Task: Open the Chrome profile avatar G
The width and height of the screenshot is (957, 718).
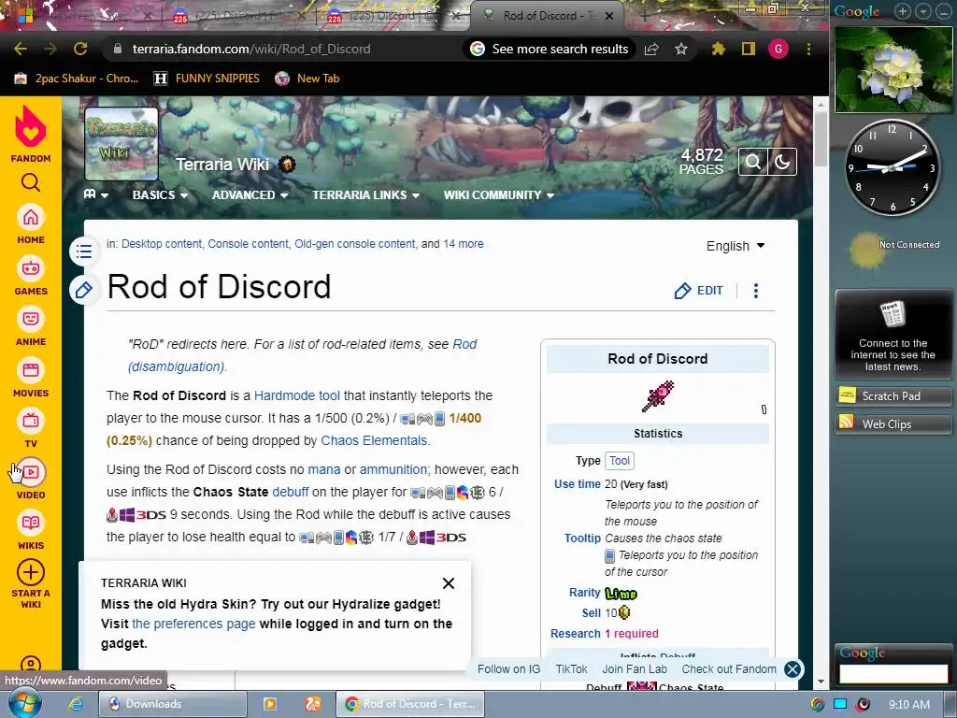Action: tap(778, 49)
